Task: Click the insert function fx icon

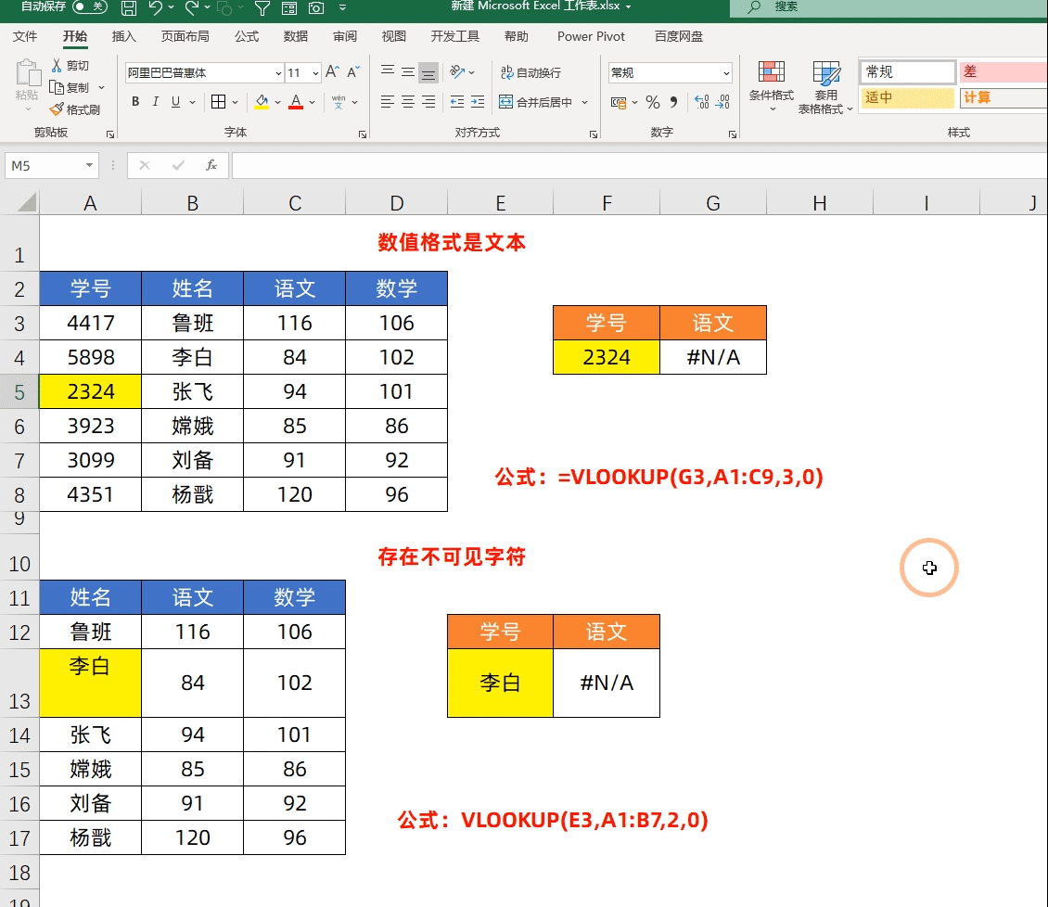Action: [211, 165]
